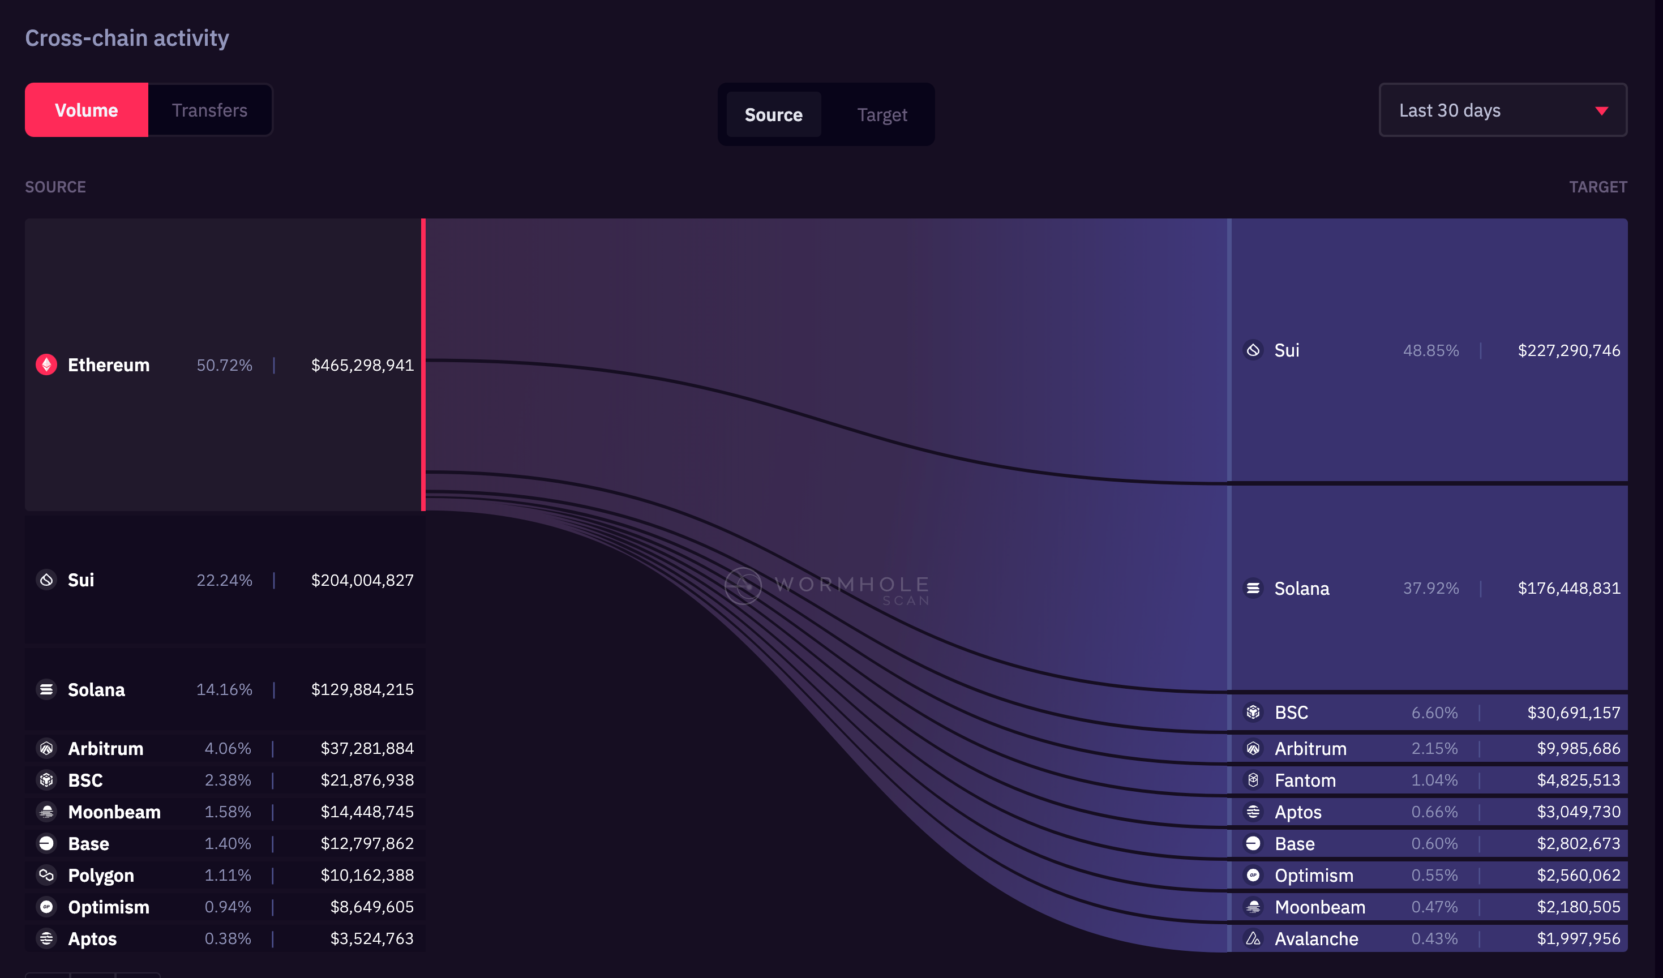Click the $465,298,941 Ethereum volume
The height and width of the screenshot is (978, 1663).
click(362, 365)
